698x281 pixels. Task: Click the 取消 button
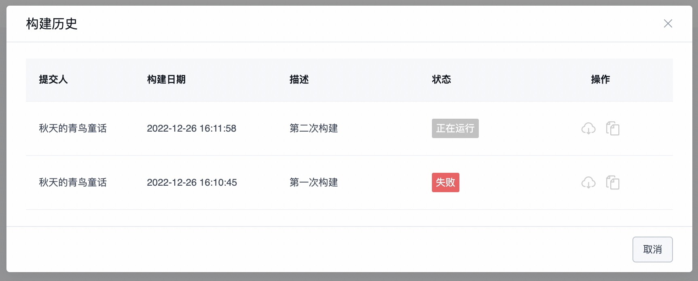click(652, 250)
